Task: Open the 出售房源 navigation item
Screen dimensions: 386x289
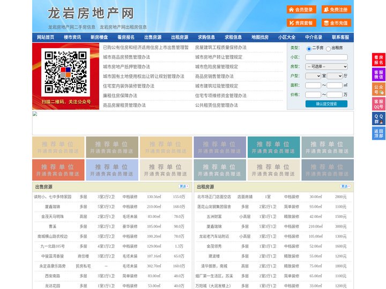Action: 153,37
